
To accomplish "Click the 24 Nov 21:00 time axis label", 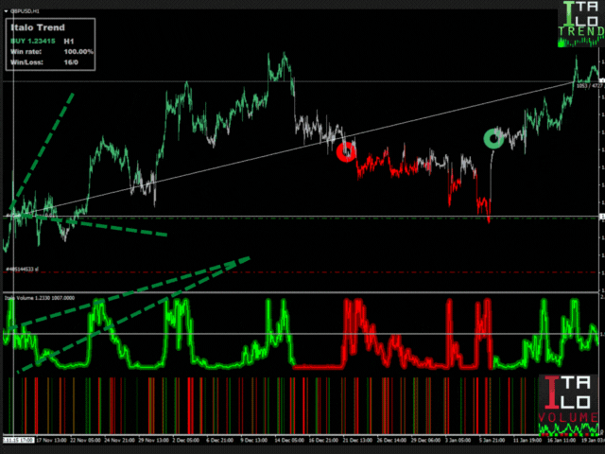I will (120, 440).
